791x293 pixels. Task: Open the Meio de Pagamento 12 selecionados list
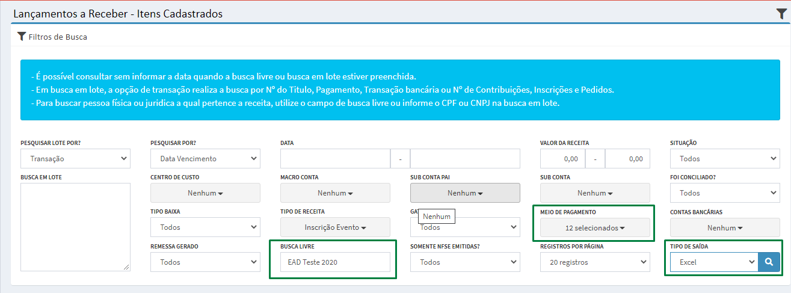point(595,228)
